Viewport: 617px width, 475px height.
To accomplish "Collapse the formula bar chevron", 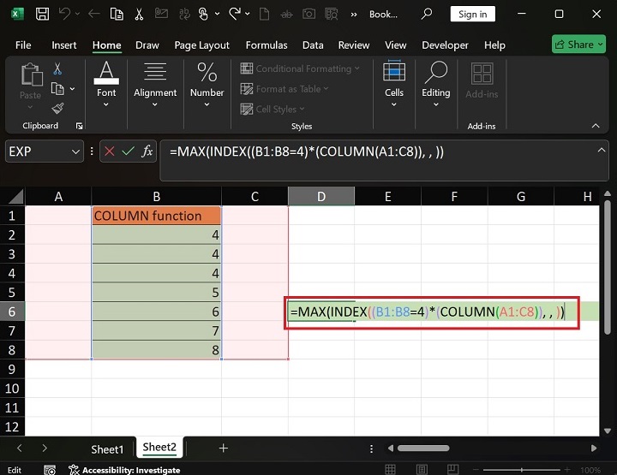I will pos(602,150).
